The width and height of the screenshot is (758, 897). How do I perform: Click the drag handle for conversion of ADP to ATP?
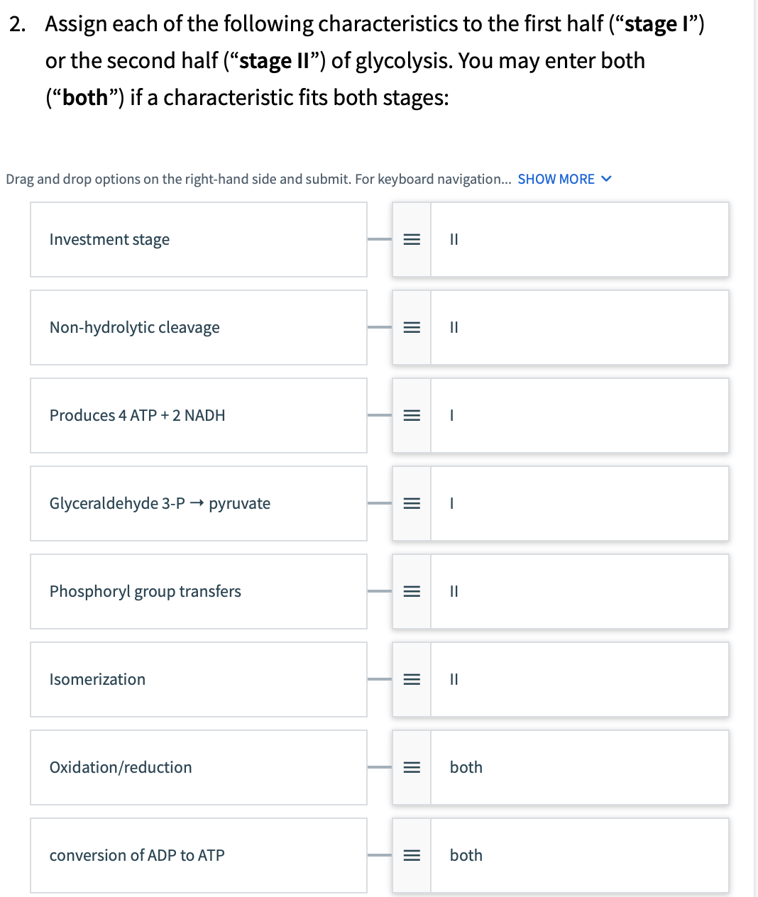coord(412,855)
